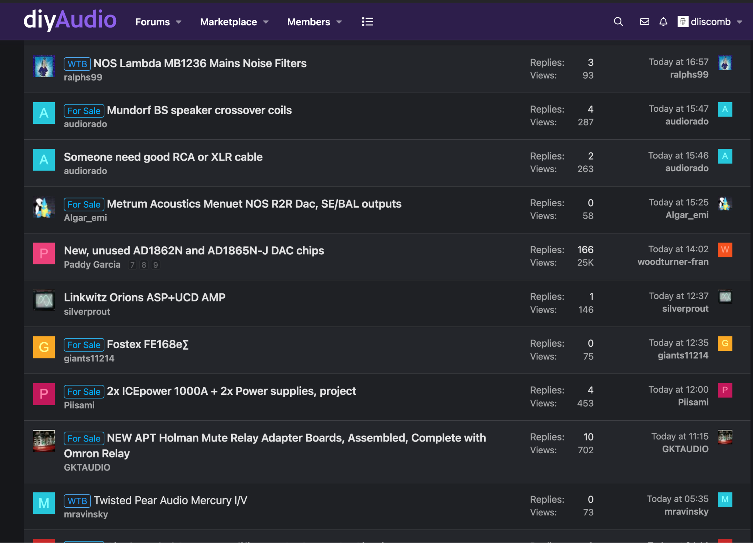Open the Members menu item
Viewport: 753px width, 543px height.
pyautogui.click(x=308, y=22)
